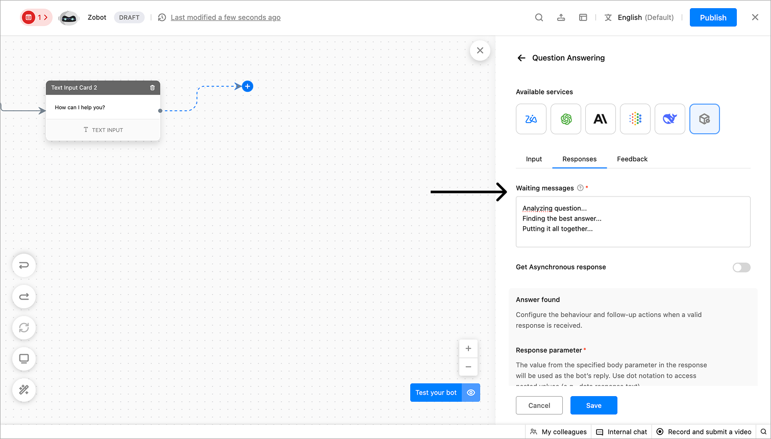Toggle the preview eye next to Test your bot
Viewport: 771px width, 439px height.
(471, 393)
